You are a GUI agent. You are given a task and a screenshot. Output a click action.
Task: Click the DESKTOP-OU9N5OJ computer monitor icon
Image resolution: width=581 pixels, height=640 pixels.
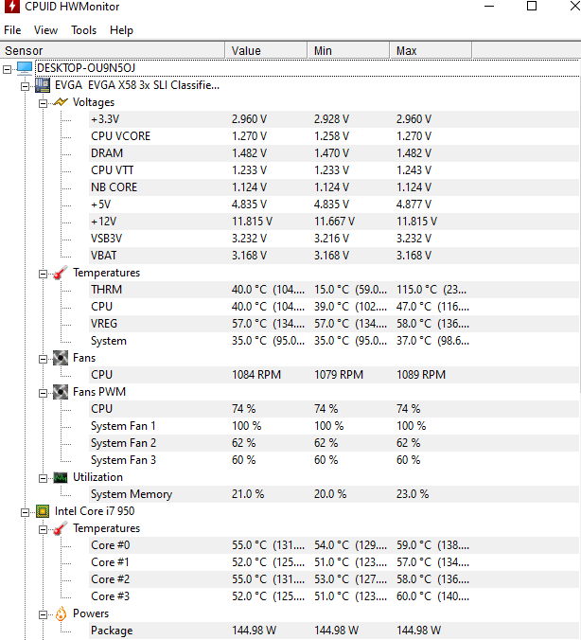pos(25,68)
